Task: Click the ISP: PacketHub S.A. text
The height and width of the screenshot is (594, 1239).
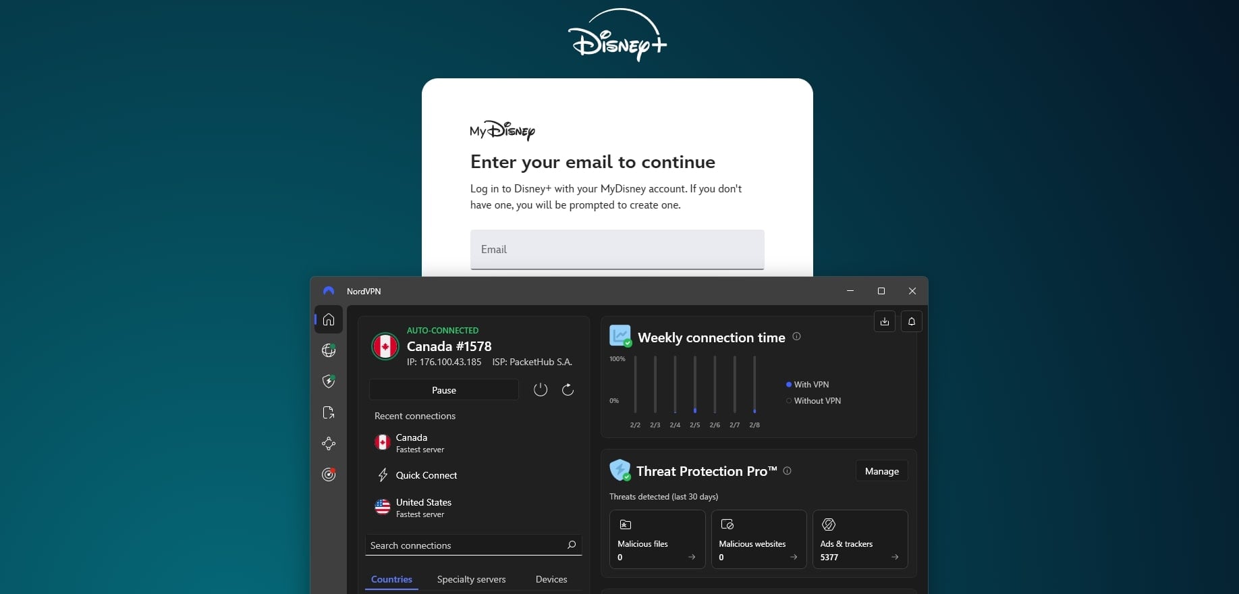Action: click(x=532, y=362)
